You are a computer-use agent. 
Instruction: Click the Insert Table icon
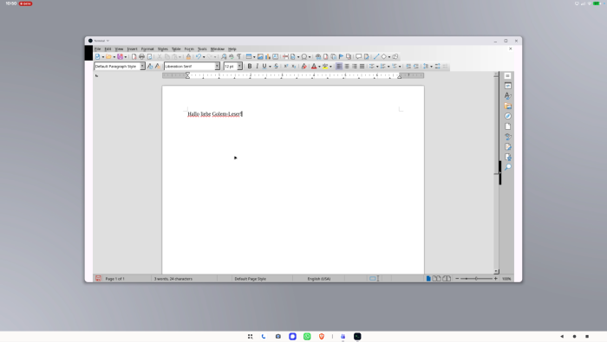(249, 57)
